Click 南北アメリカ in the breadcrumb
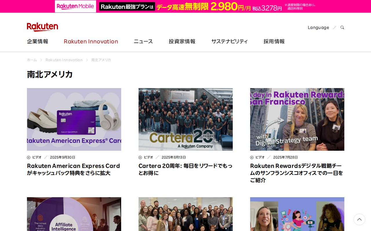The width and height of the screenshot is (371, 231). (x=101, y=60)
